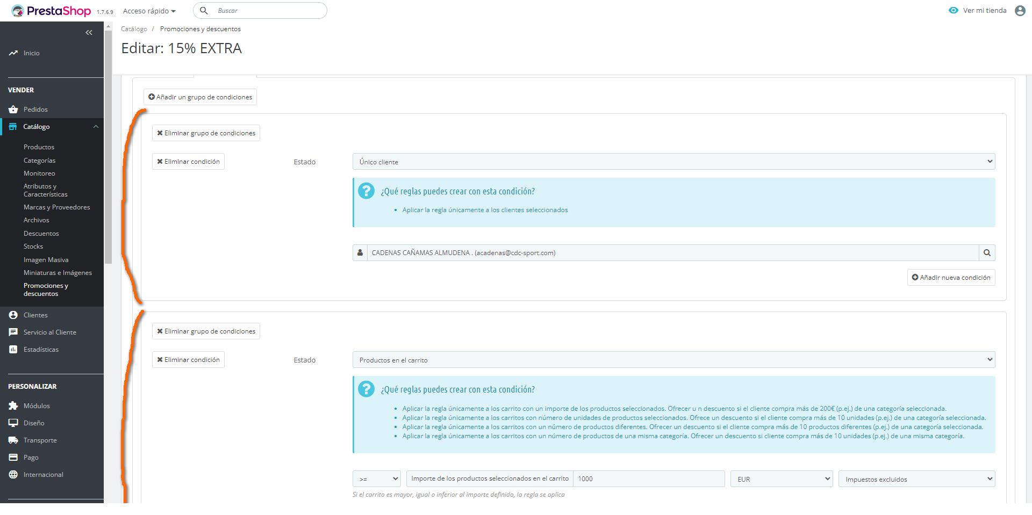Viewport: 1032px width, 515px height.
Task: Select Promociones y descuentos in sidebar
Action: (x=46, y=289)
